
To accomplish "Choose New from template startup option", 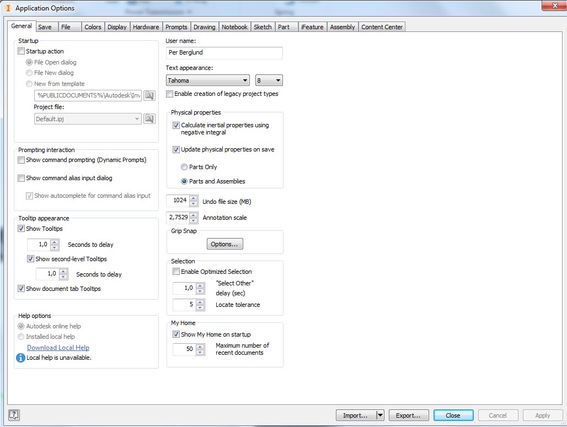I will point(28,84).
